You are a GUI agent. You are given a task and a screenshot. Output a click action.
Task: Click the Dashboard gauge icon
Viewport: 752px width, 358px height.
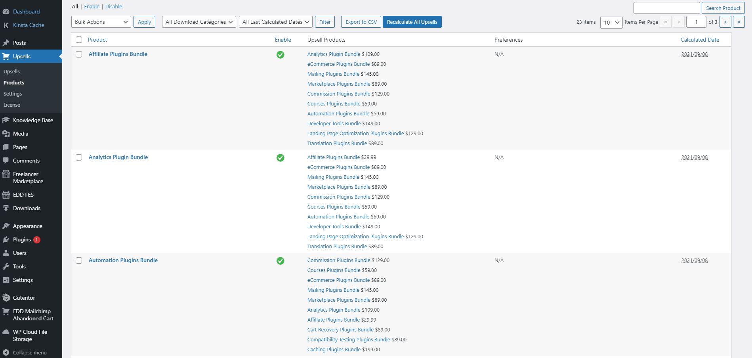pyautogui.click(x=6, y=11)
